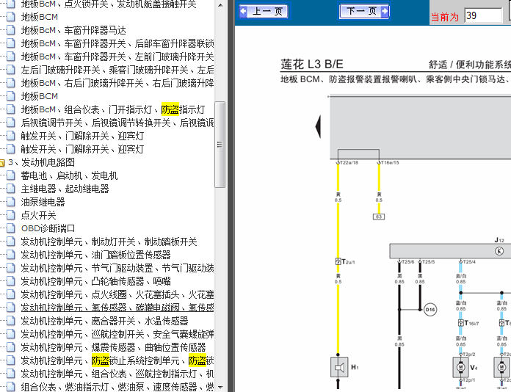Viewport: 511px width, 392px height.
Task: Select 左后门玻璃升降开关、乘客门玻璃升降开关 entry
Action: pyautogui.click(x=117, y=70)
